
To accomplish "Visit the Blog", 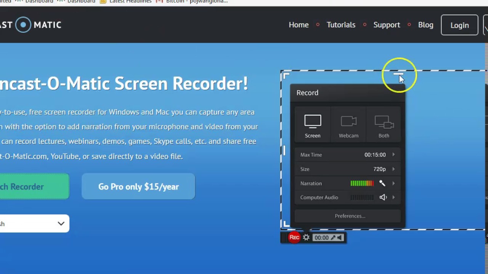I will [425, 25].
